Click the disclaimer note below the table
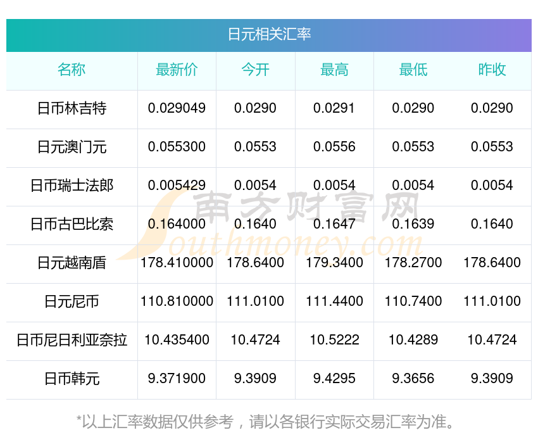This screenshot has width=538, height=442. (x=265, y=421)
